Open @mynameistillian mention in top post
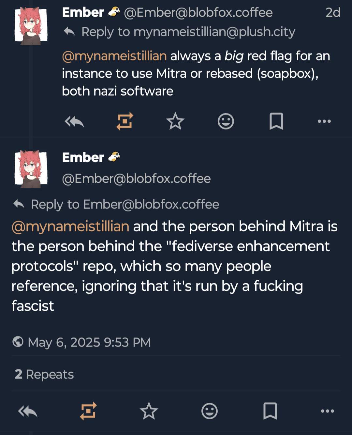The image size is (352, 435). [x=114, y=56]
